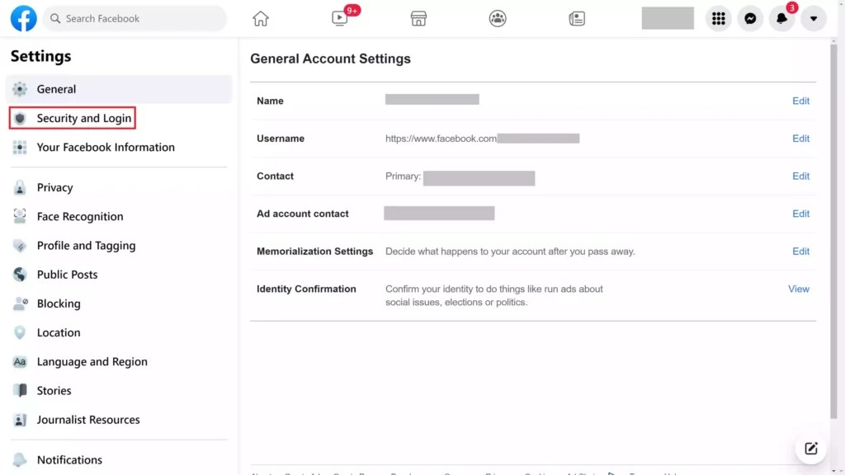Viewport: 845px width, 475px height.
Task: Open Facebook Watch with the 9+ badge
Action: [x=338, y=18]
